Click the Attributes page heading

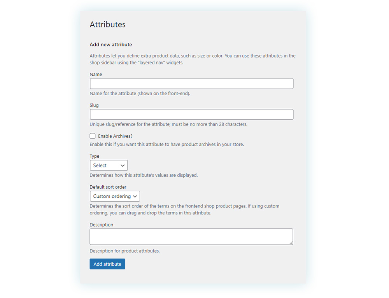click(x=108, y=24)
